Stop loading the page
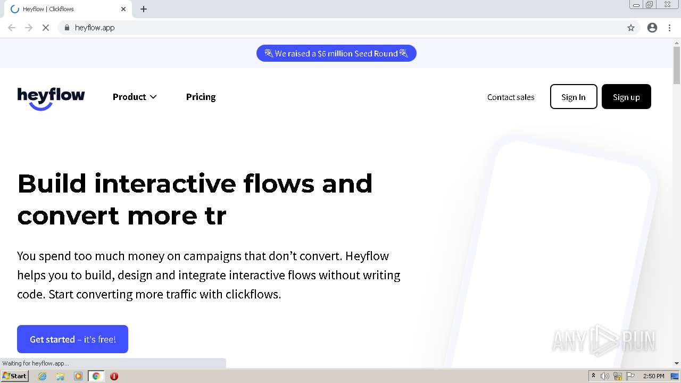681x383 pixels. (x=46, y=28)
